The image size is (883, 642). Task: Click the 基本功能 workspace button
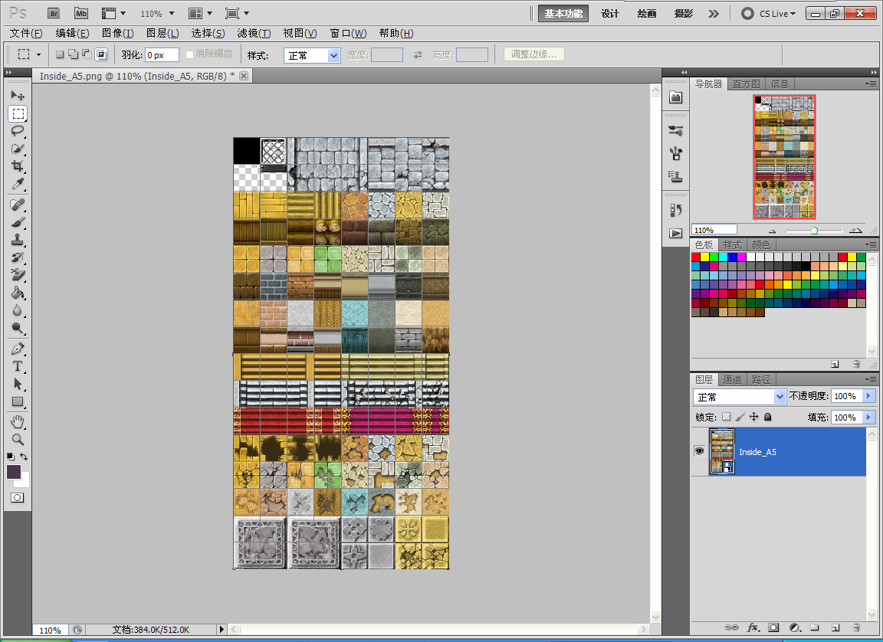563,14
